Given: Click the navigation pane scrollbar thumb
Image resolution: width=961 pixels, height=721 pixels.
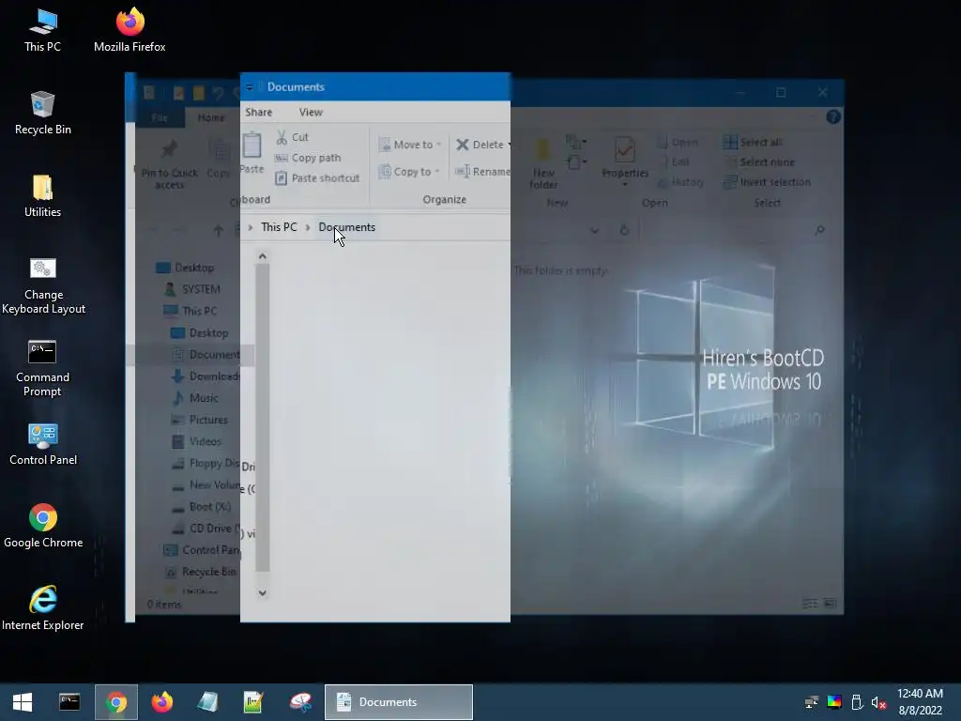Looking at the screenshot, I should coord(263,418).
